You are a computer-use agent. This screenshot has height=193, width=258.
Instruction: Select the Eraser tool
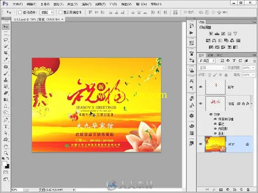click(x=6, y=93)
